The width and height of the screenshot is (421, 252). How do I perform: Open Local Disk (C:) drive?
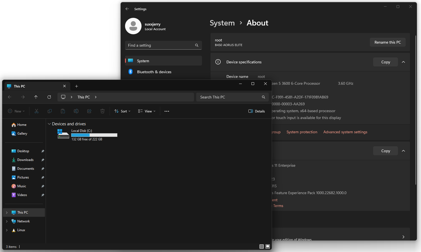[x=87, y=135]
